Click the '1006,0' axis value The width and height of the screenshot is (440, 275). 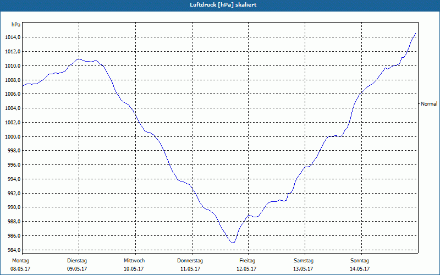tap(12, 94)
